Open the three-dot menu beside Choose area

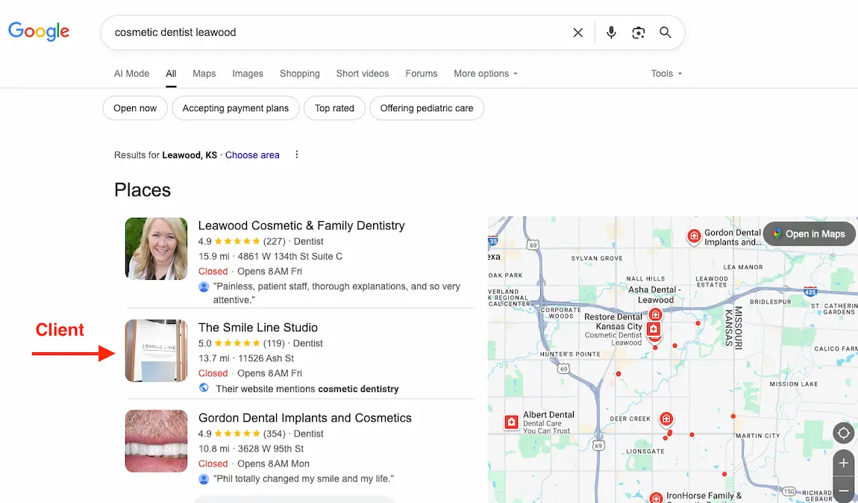tap(297, 155)
